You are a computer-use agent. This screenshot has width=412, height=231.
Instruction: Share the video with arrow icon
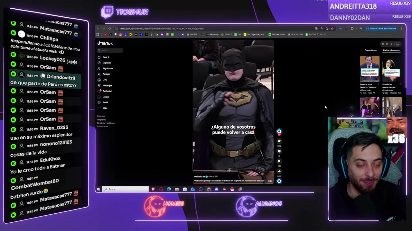279,171
